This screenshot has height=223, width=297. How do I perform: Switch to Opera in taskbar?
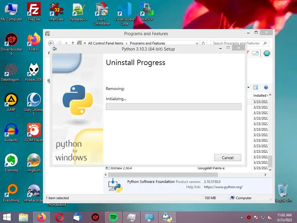pyautogui.click(x=59, y=217)
